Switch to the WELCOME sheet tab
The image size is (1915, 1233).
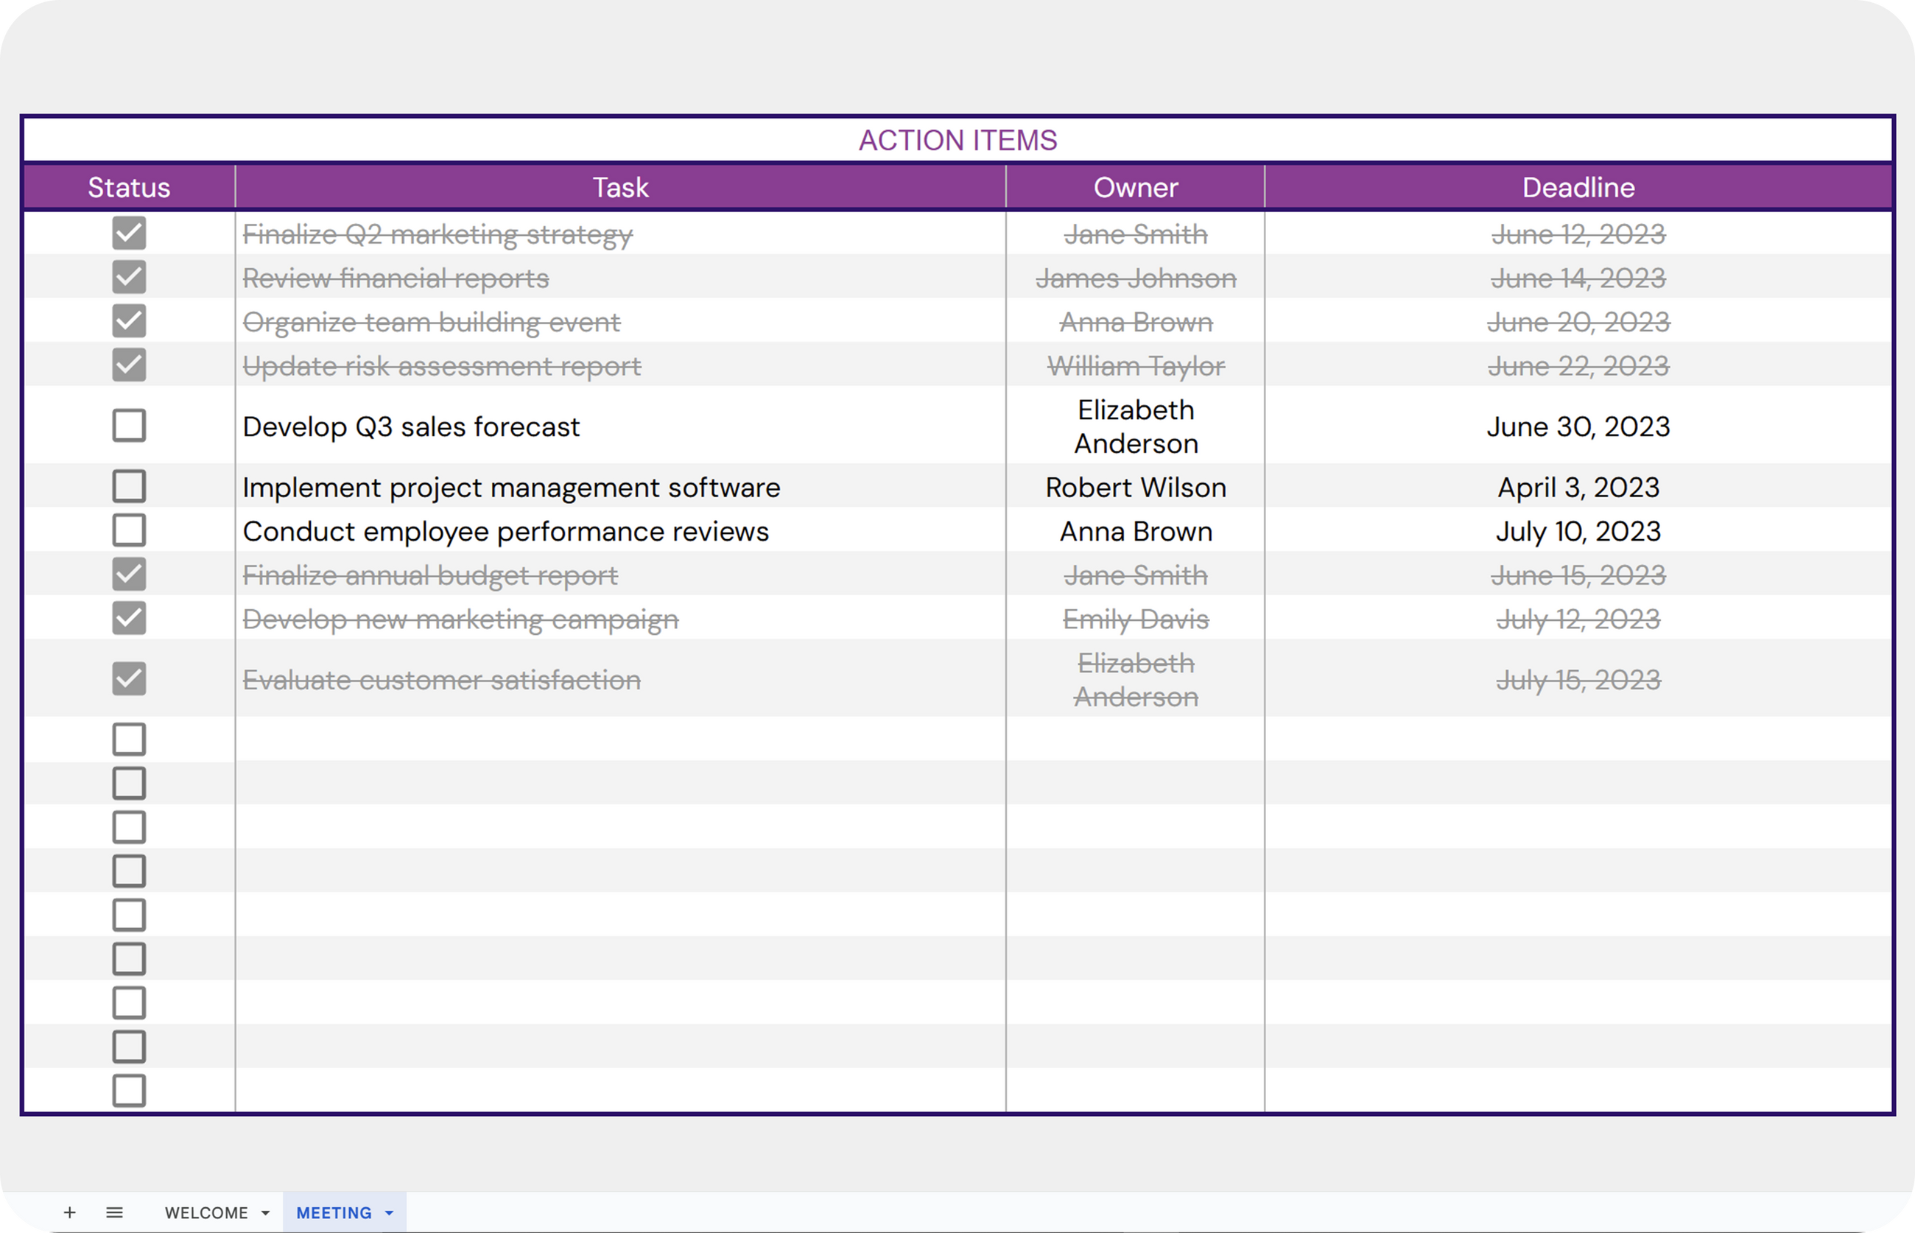pyautogui.click(x=205, y=1212)
